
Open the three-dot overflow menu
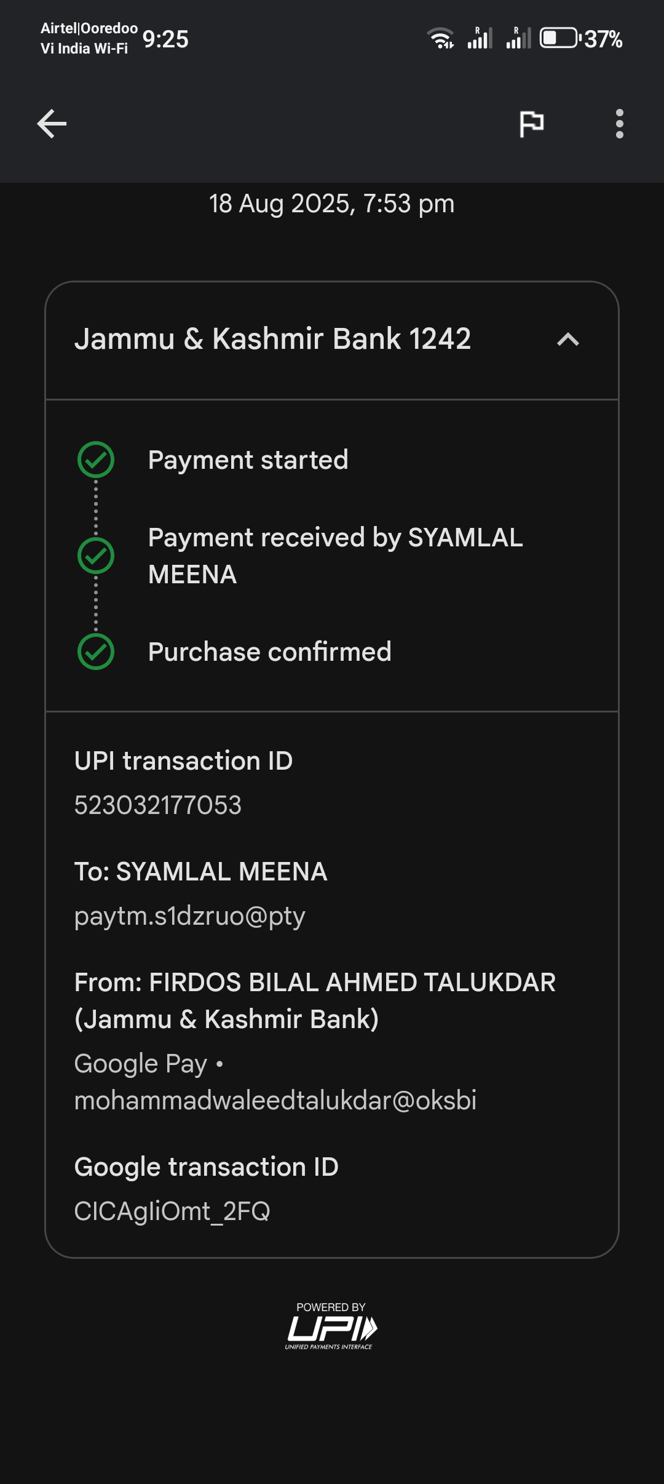tap(619, 124)
